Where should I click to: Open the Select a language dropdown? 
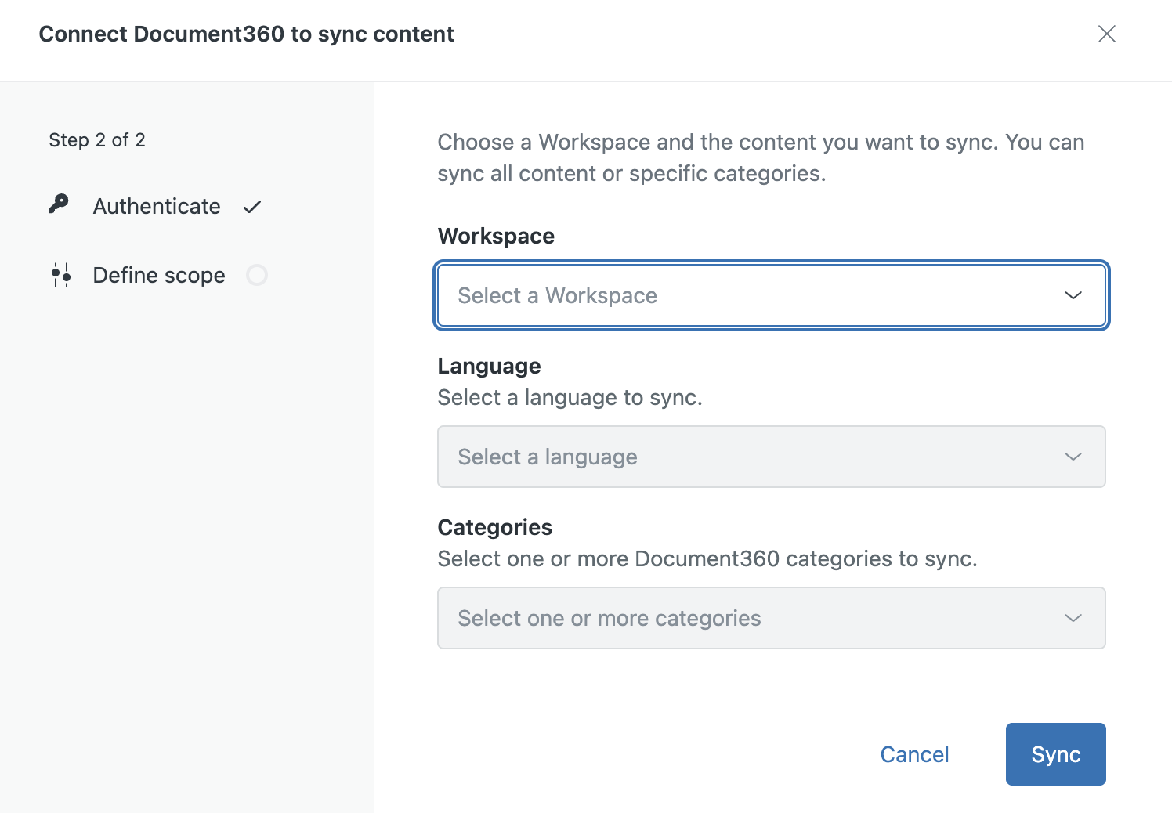pos(752,457)
